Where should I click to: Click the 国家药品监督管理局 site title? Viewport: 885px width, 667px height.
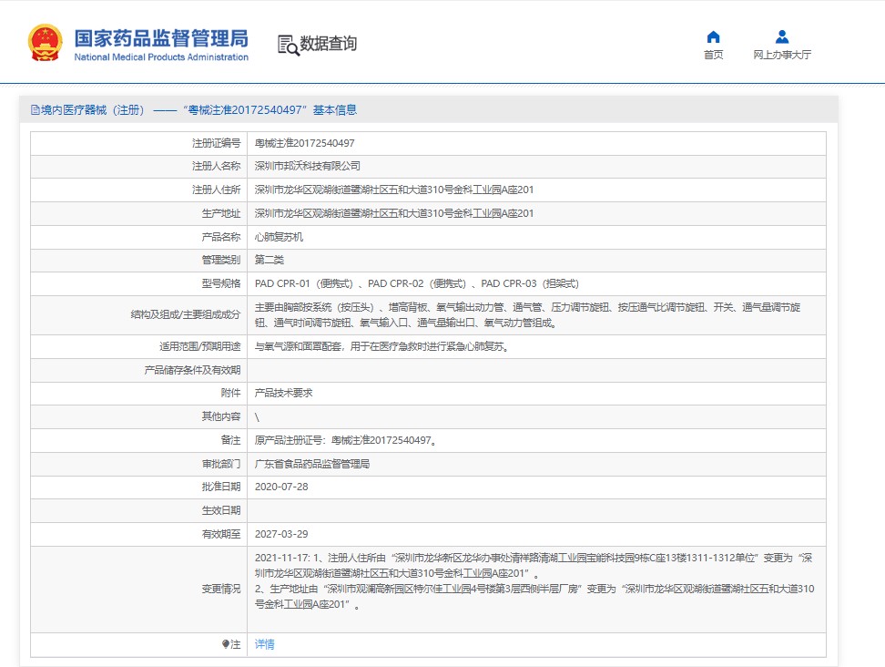tap(160, 37)
